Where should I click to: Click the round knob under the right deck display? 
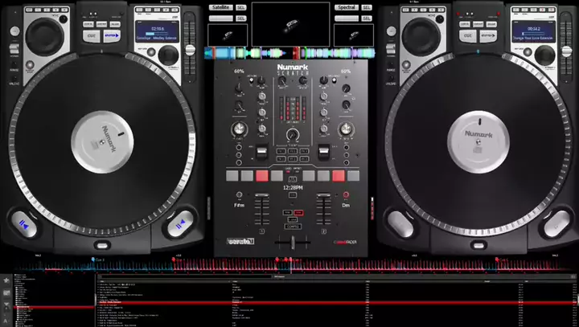[x=544, y=55]
